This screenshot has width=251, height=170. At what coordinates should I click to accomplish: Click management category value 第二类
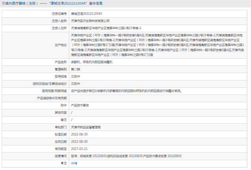(x=75, y=69)
